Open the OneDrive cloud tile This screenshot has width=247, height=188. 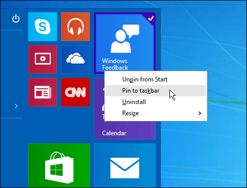[x=75, y=59]
